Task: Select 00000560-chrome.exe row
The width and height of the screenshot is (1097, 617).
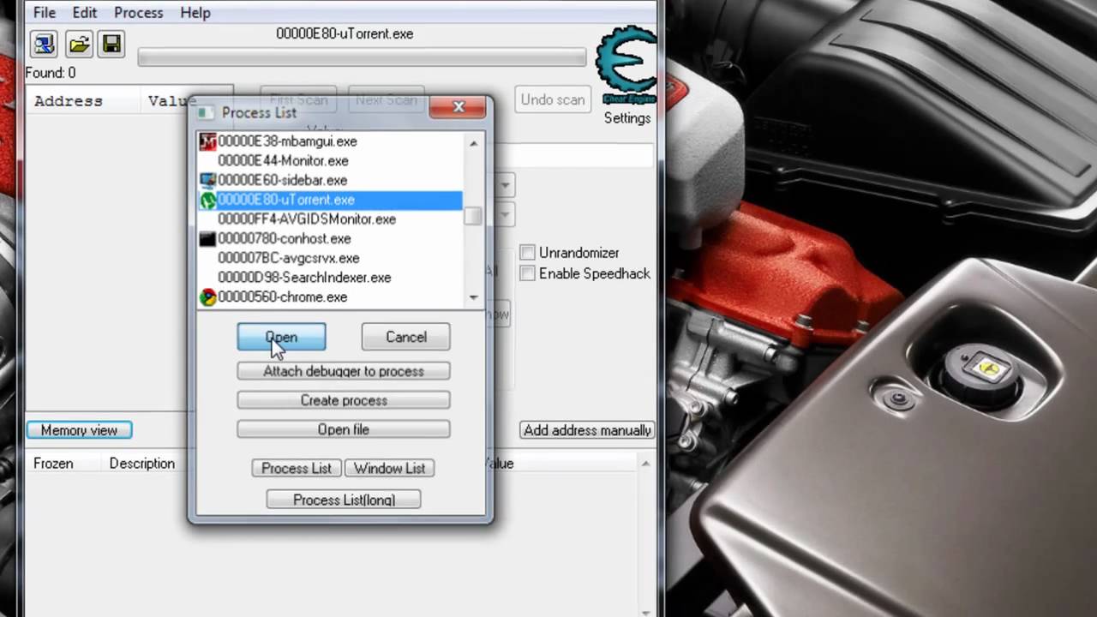Action: pyautogui.click(x=330, y=297)
